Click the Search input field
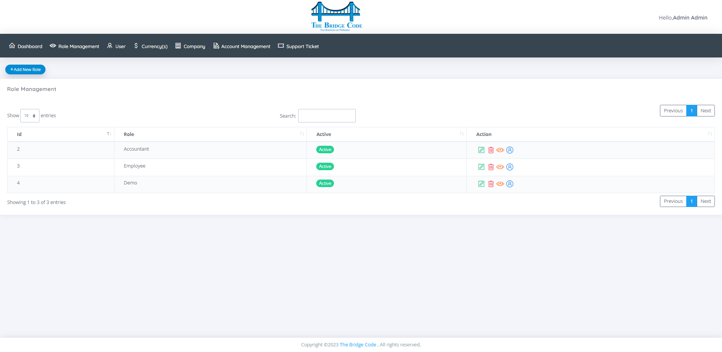722x352 pixels. (327, 116)
